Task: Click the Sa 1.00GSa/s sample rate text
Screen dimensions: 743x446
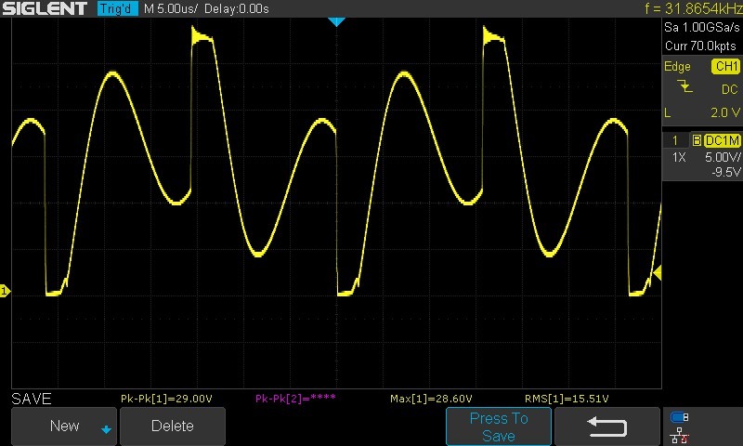Action: 702,28
